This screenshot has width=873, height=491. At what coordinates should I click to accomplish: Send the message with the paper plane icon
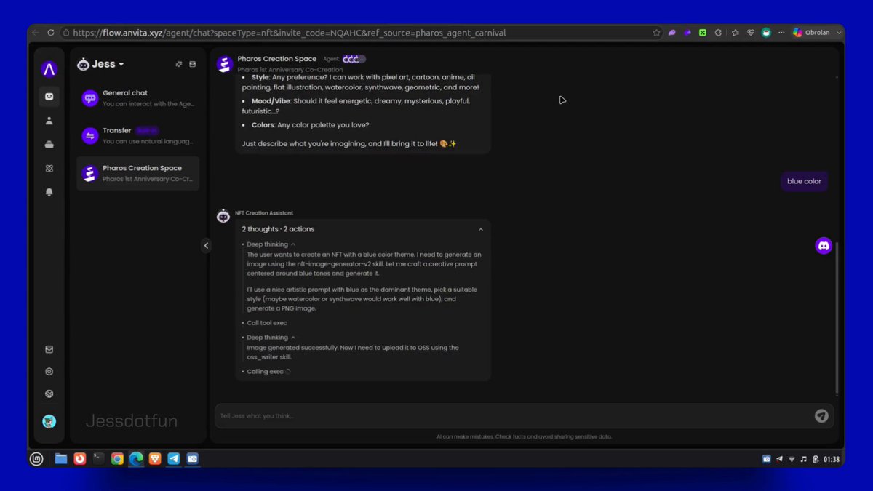click(821, 416)
